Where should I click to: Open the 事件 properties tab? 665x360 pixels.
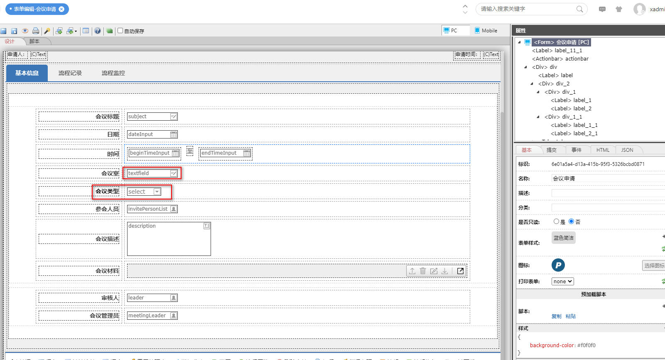click(577, 150)
